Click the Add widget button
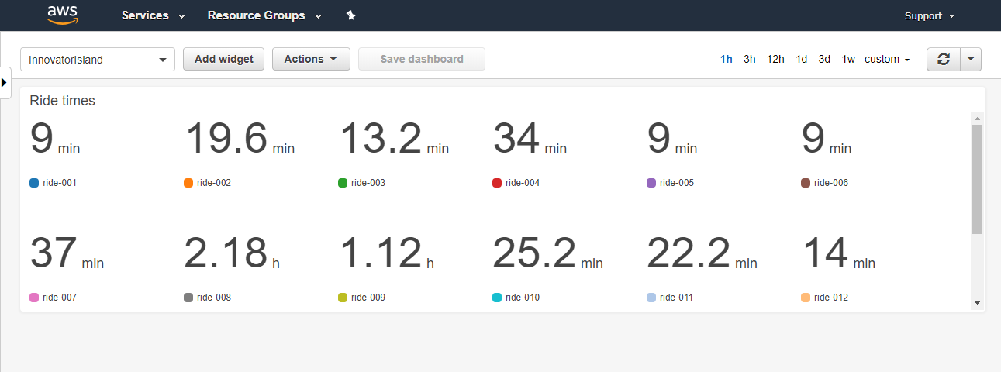The width and height of the screenshot is (1001, 372). (x=224, y=59)
